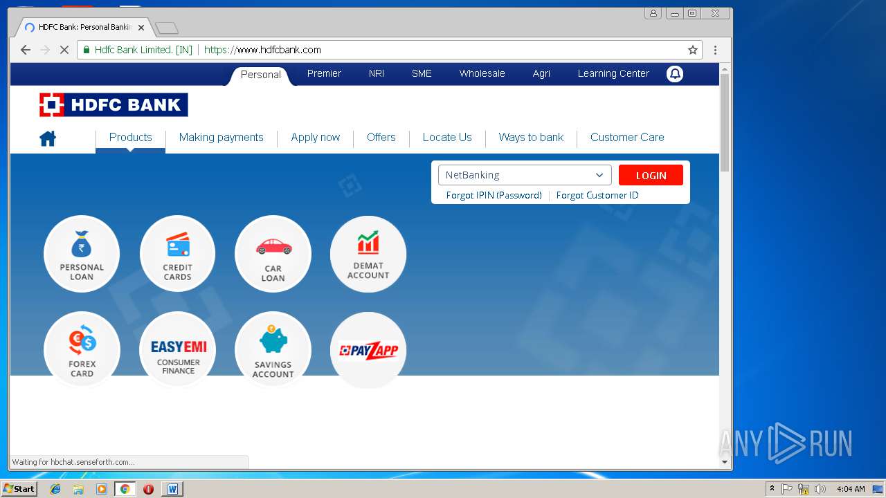Click the Windows Start button
Viewport: 886px width, 498px height.
click(19, 489)
